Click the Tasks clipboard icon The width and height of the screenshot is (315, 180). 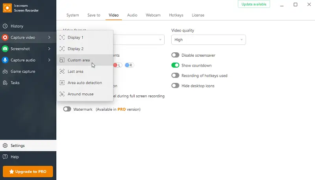pos(5,83)
